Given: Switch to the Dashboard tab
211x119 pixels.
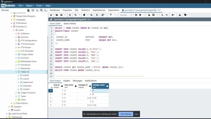Looking at the screenshot, I should click(x=55, y=10).
